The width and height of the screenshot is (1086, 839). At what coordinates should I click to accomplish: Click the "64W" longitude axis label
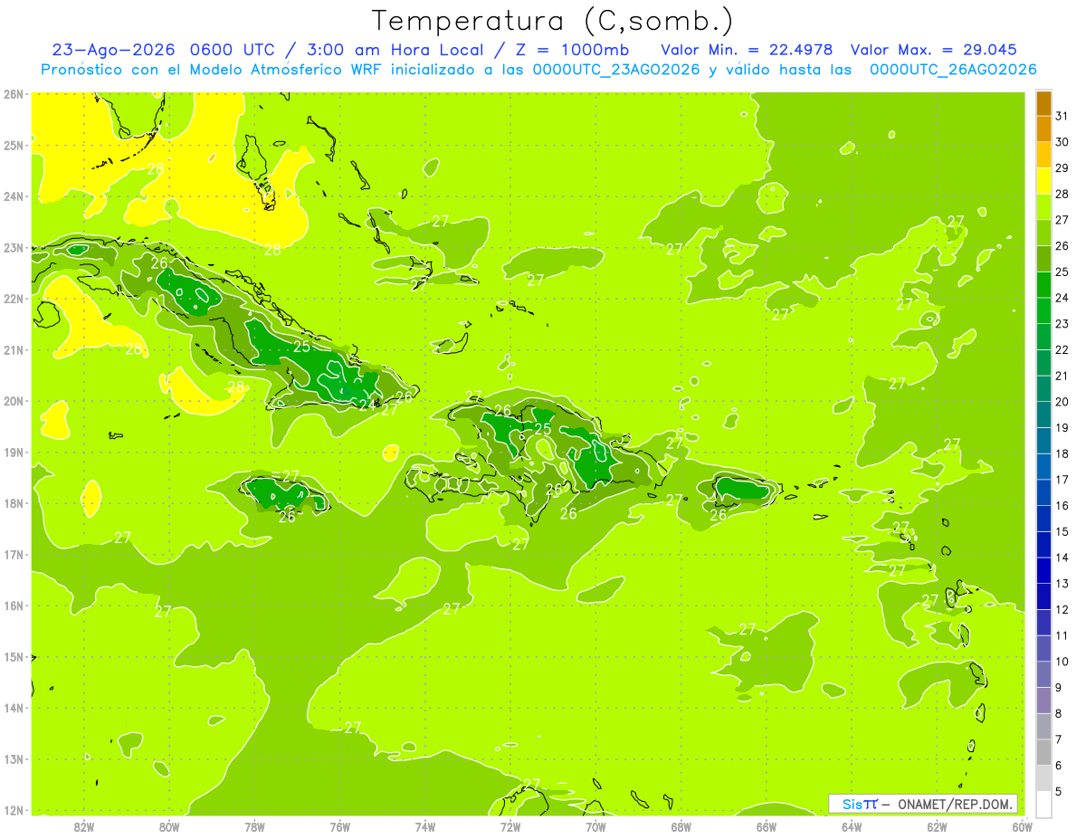pyautogui.click(x=852, y=826)
